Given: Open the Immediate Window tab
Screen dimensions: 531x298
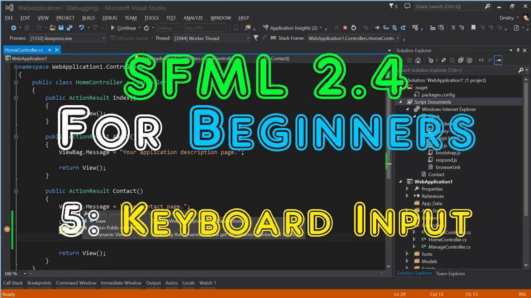Looking at the screenshot, I should point(121,283).
